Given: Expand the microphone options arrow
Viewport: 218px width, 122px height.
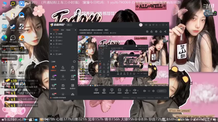Looking at the screenshot, I should [x=130, y=91].
